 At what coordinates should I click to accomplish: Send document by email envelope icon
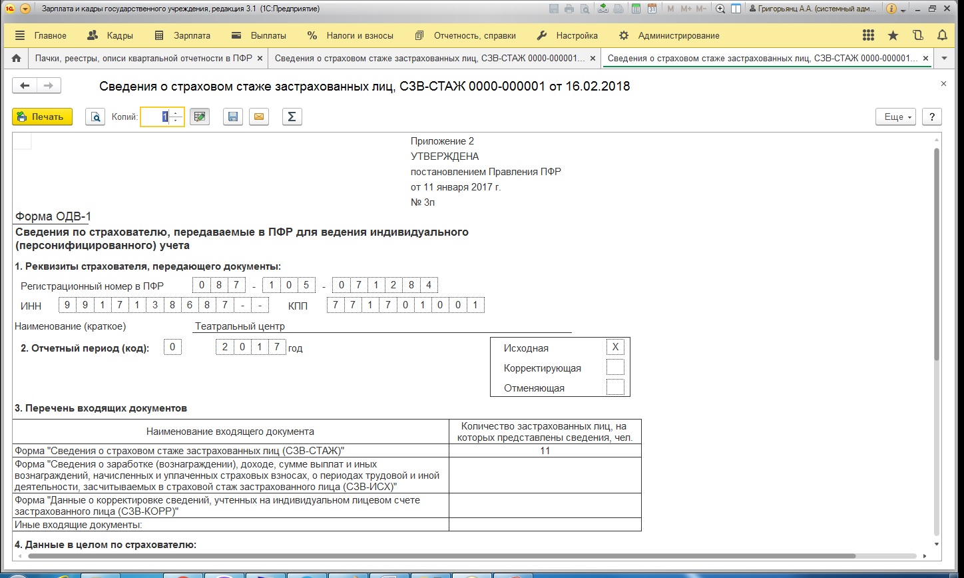point(259,117)
